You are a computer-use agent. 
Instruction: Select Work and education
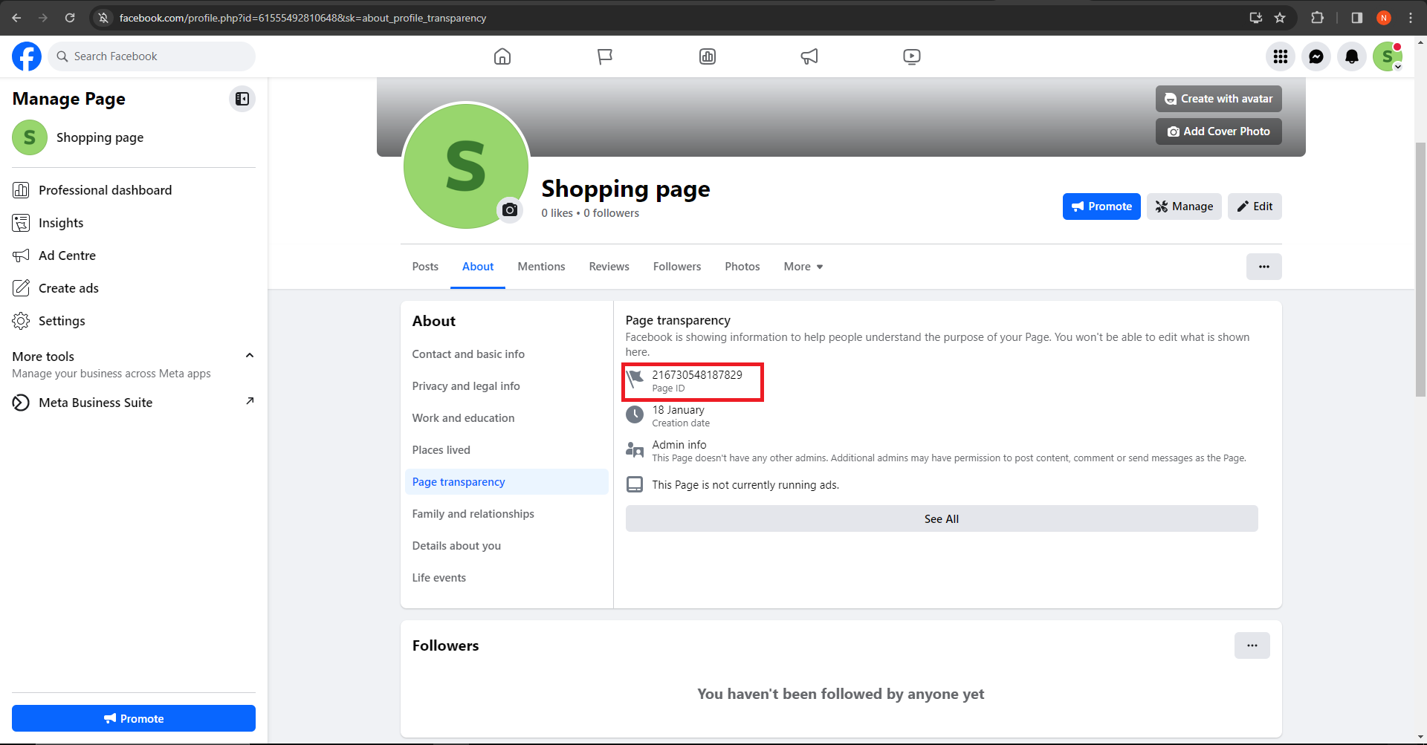pos(507,418)
